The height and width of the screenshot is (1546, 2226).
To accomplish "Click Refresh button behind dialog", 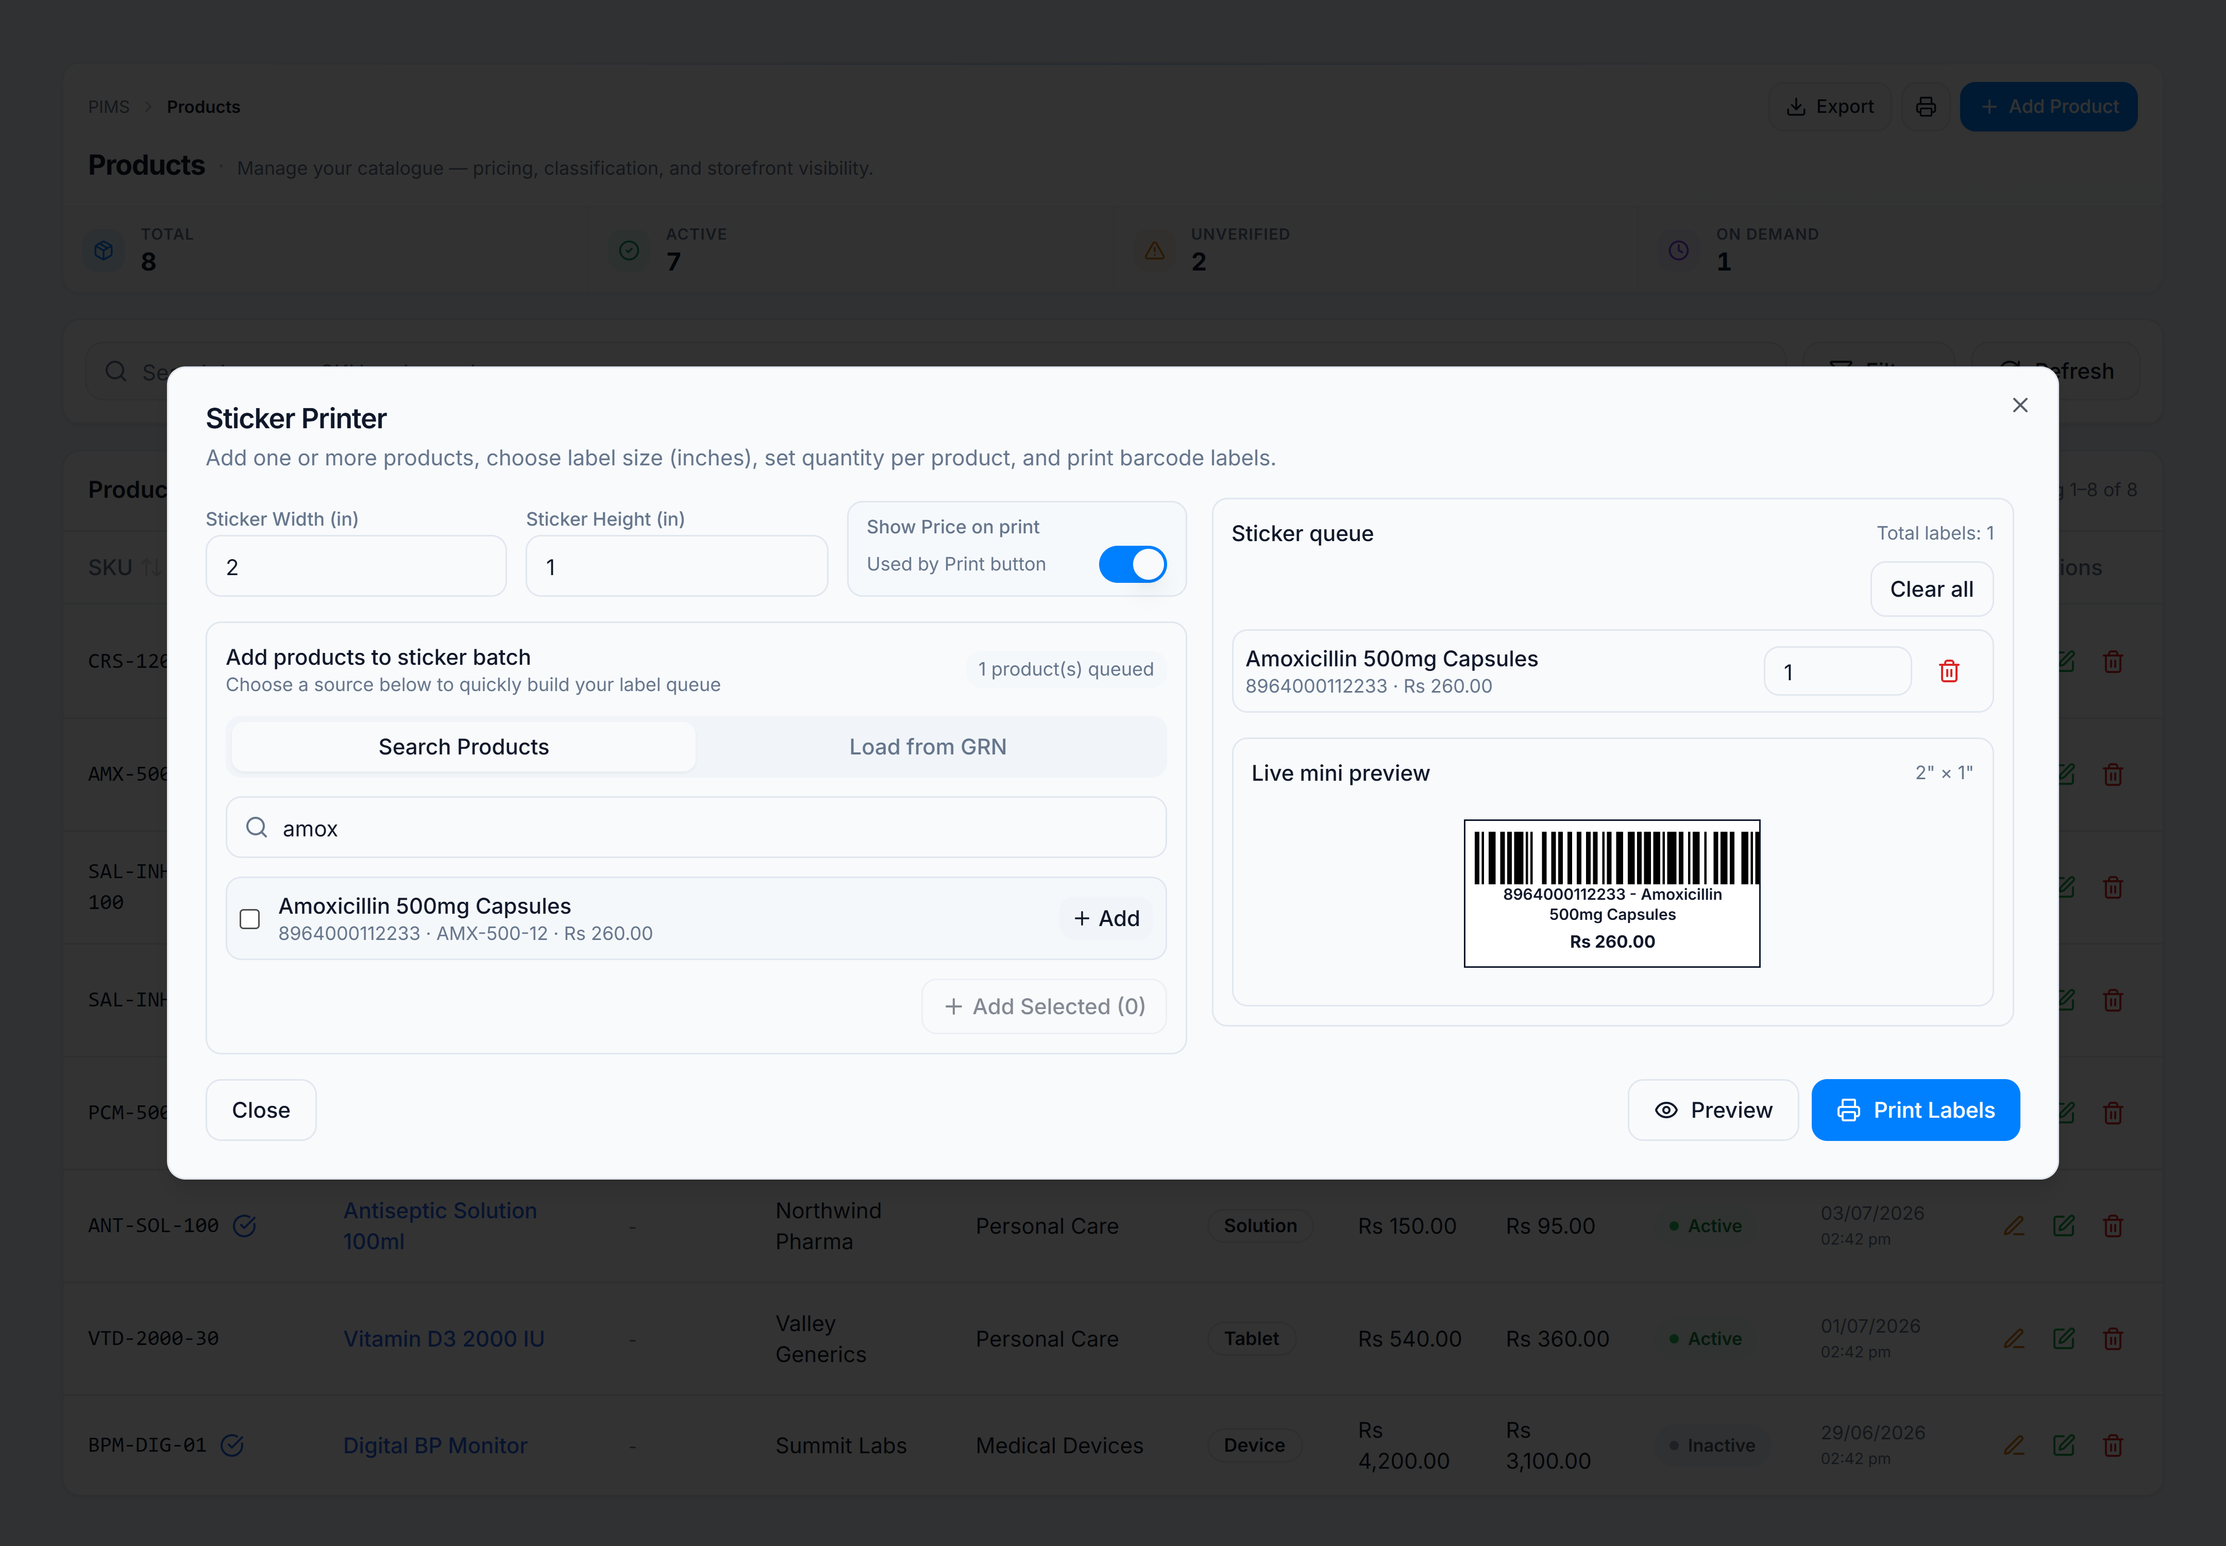I will (x=2056, y=371).
